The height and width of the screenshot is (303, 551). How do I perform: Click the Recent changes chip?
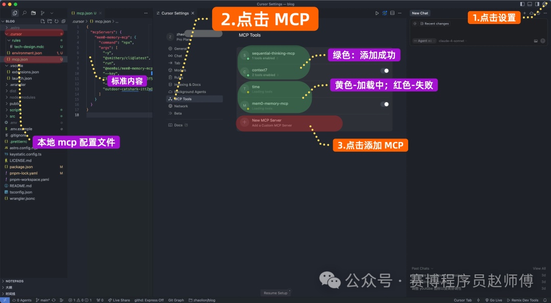435,24
